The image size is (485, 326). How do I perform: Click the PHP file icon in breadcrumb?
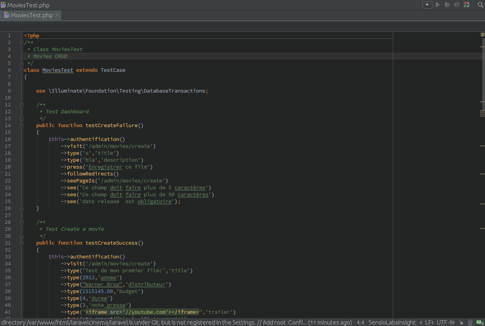click(x=3, y=5)
